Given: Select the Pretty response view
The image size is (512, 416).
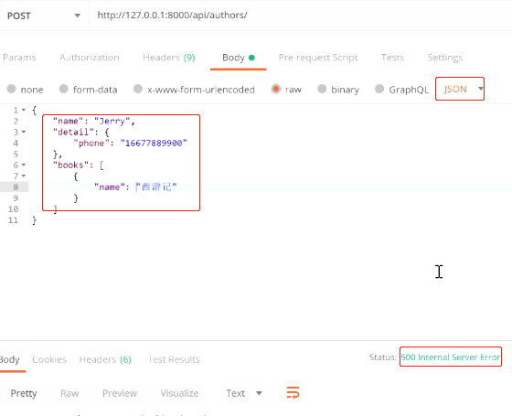Looking at the screenshot, I should click(24, 393).
